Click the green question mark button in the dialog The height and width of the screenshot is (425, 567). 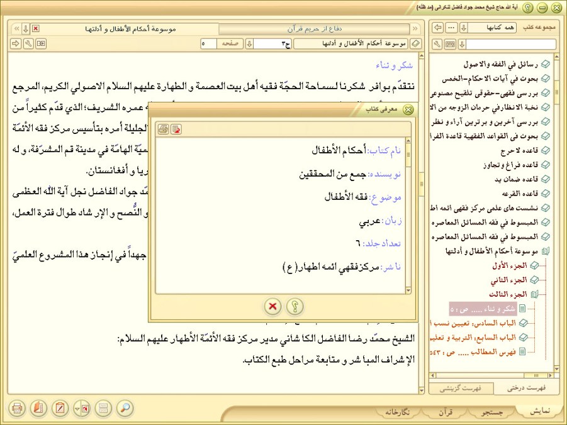pos(295,307)
